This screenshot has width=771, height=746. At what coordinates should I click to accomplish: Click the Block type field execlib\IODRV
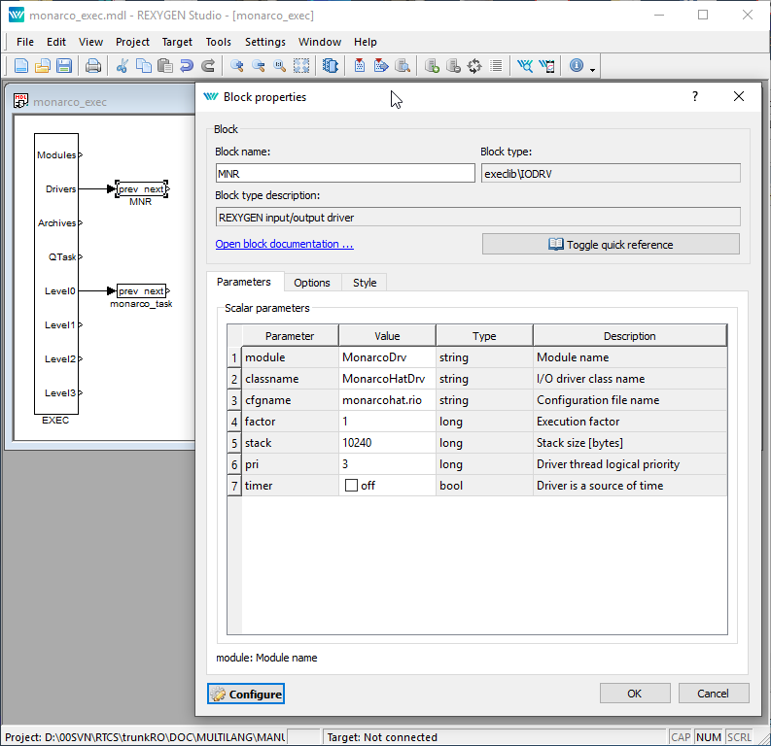[611, 173]
